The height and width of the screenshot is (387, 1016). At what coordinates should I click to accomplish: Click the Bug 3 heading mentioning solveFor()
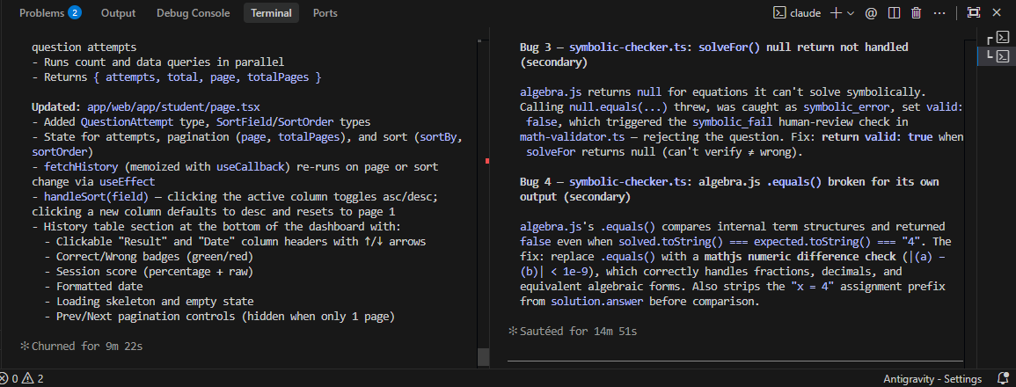click(x=714, y=55)
